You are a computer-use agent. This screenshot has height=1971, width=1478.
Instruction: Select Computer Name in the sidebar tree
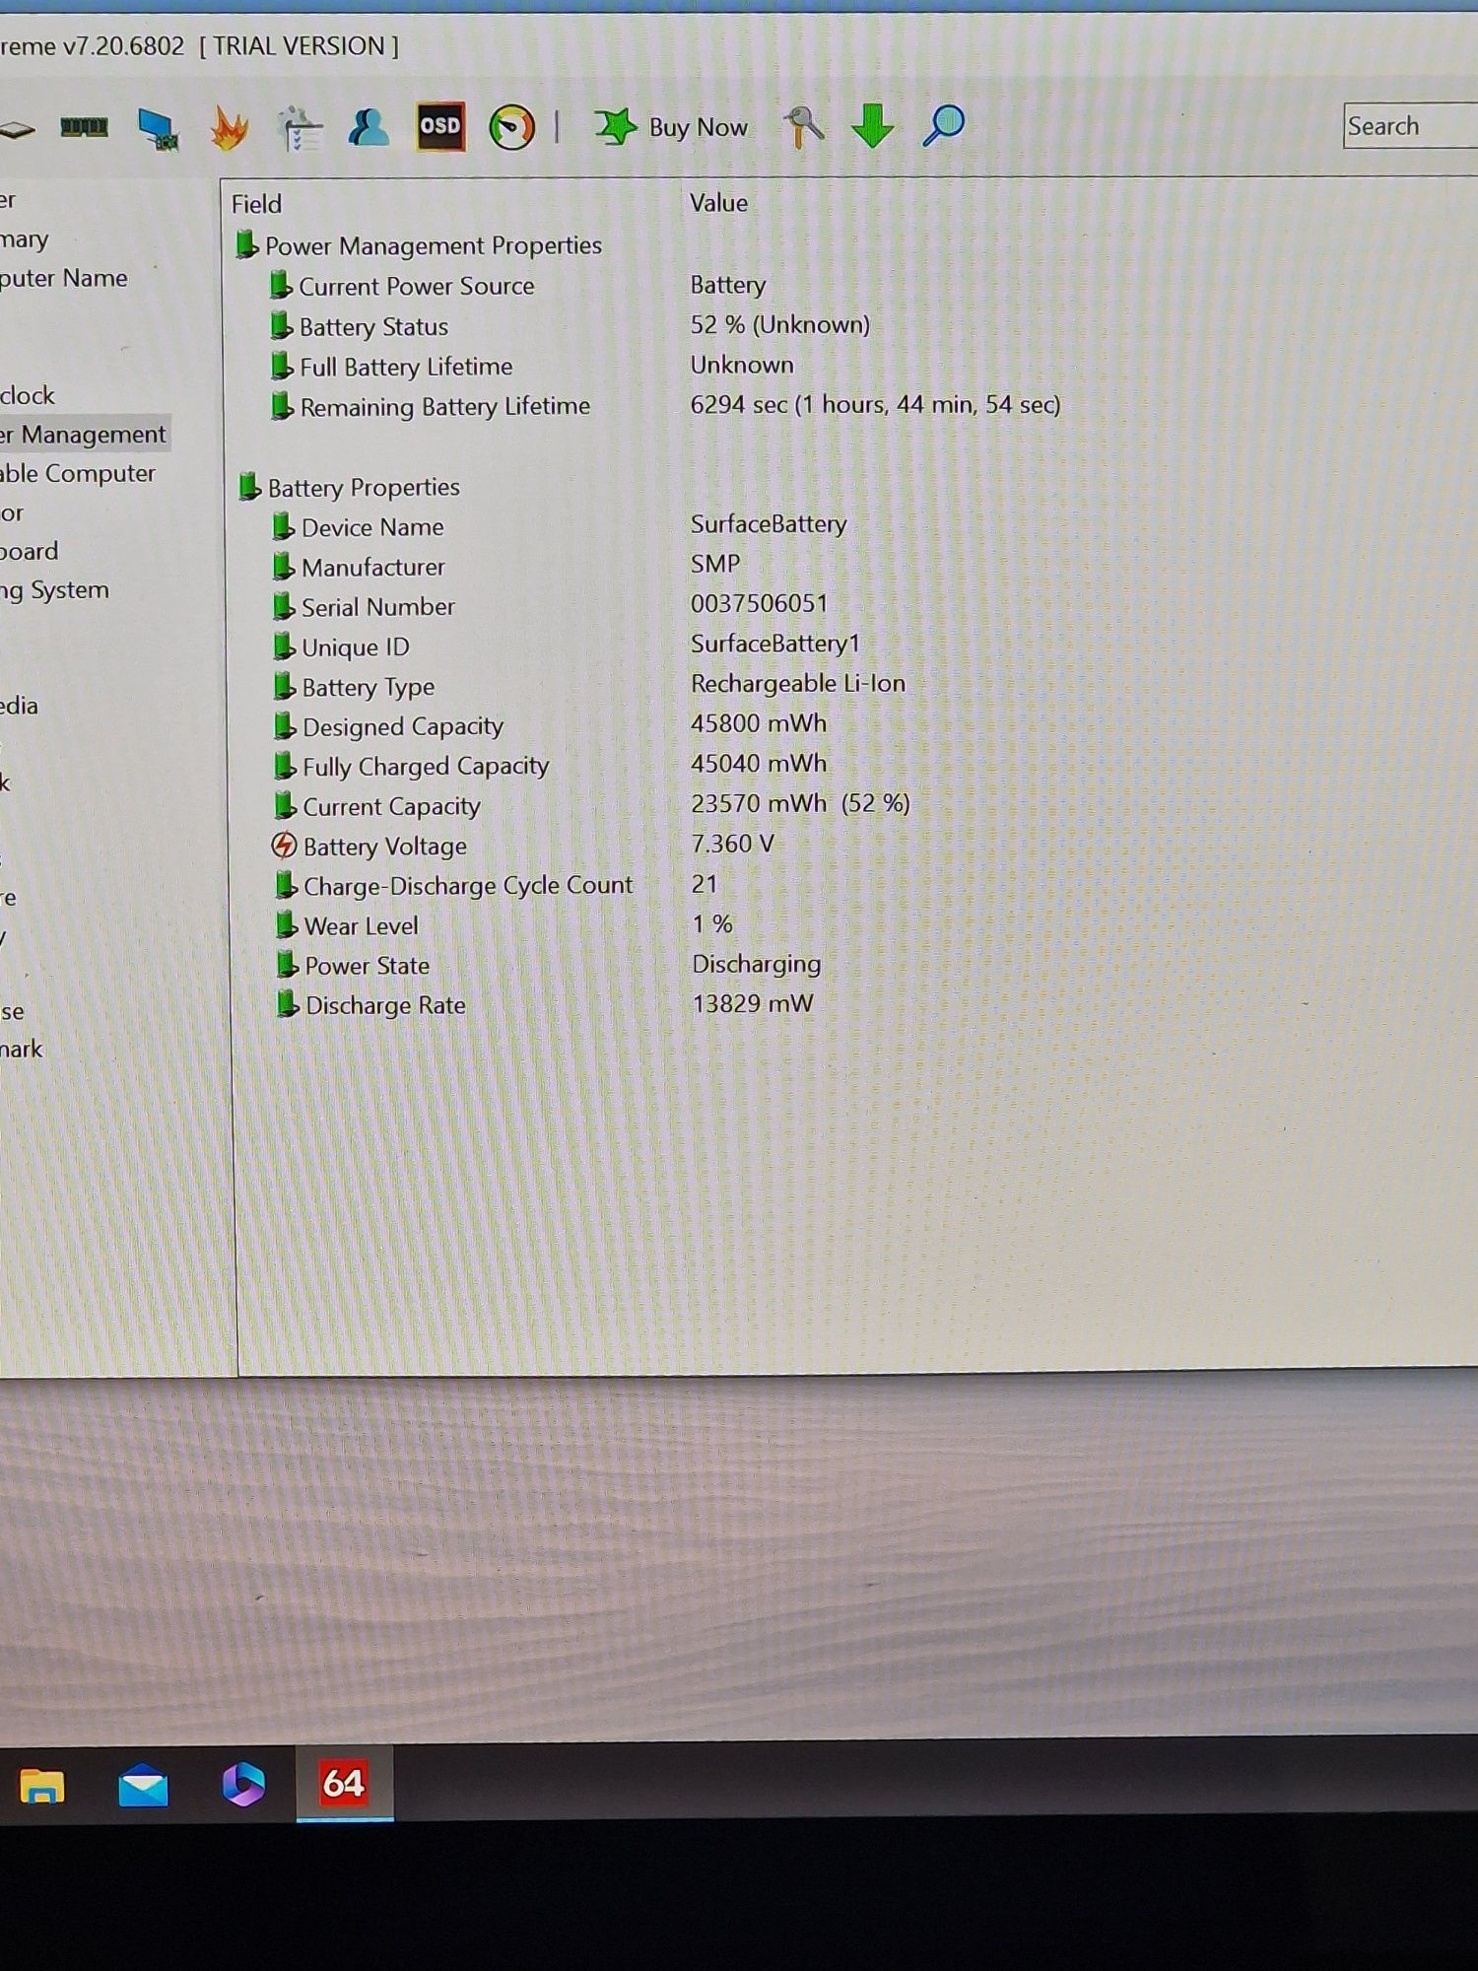pos(64,278)
